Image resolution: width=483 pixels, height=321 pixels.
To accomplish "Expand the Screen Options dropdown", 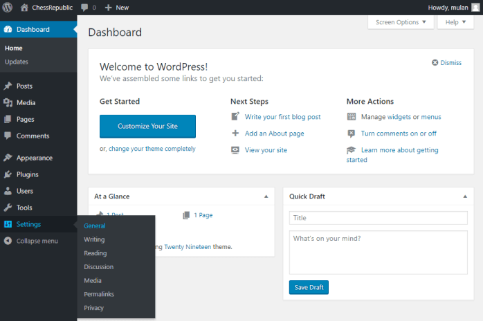I will [x=401, y=22].
